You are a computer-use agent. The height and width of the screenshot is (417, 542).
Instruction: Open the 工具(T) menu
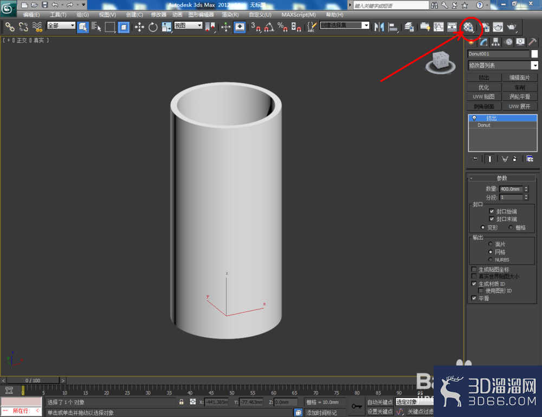pos(58,15)
